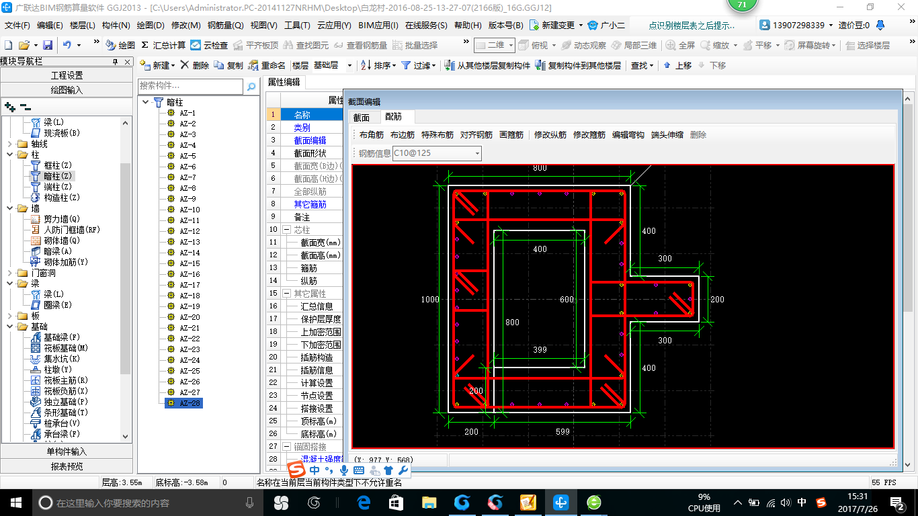Click the 搜索构件 search field
Screen dimensions: 918x516
tap(190, 87)
